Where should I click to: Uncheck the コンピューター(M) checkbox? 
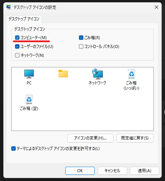17,38
